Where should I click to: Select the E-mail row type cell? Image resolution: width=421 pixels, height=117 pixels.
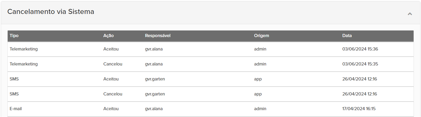tap(16, 109)
